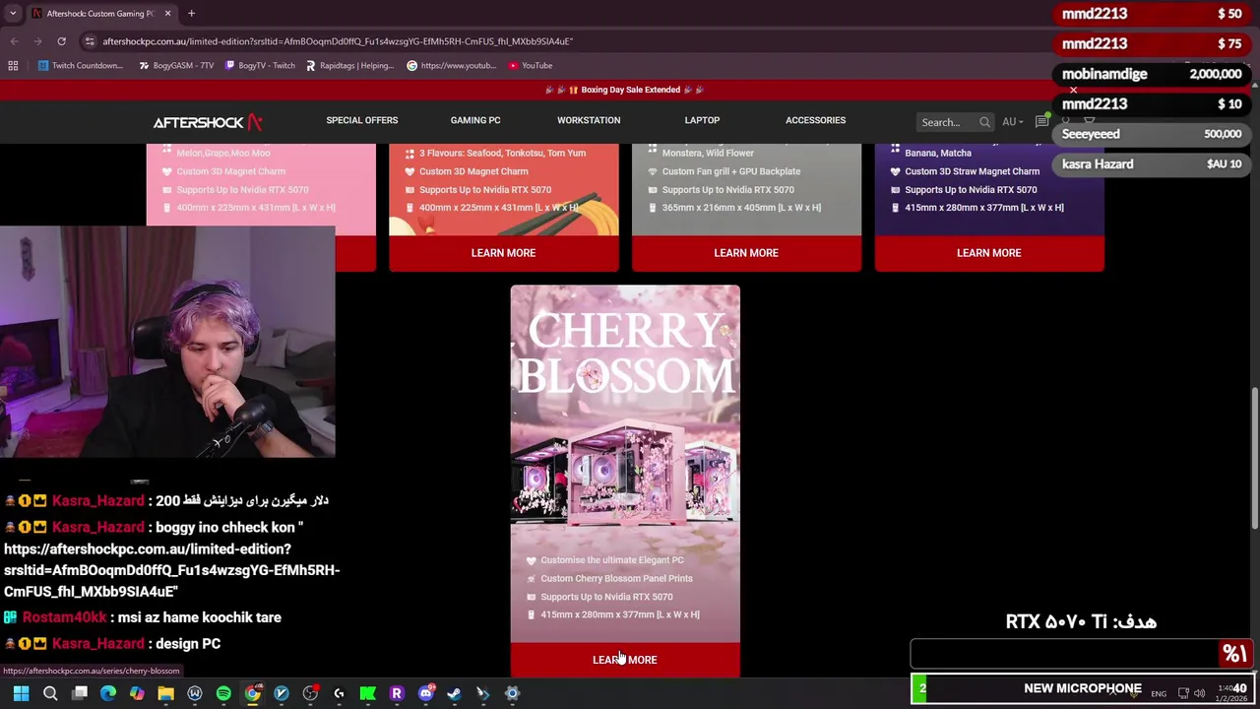Open Copilot from the taskbar
The height and width of the screenshot is (709, 1260).
pos(137,693)
